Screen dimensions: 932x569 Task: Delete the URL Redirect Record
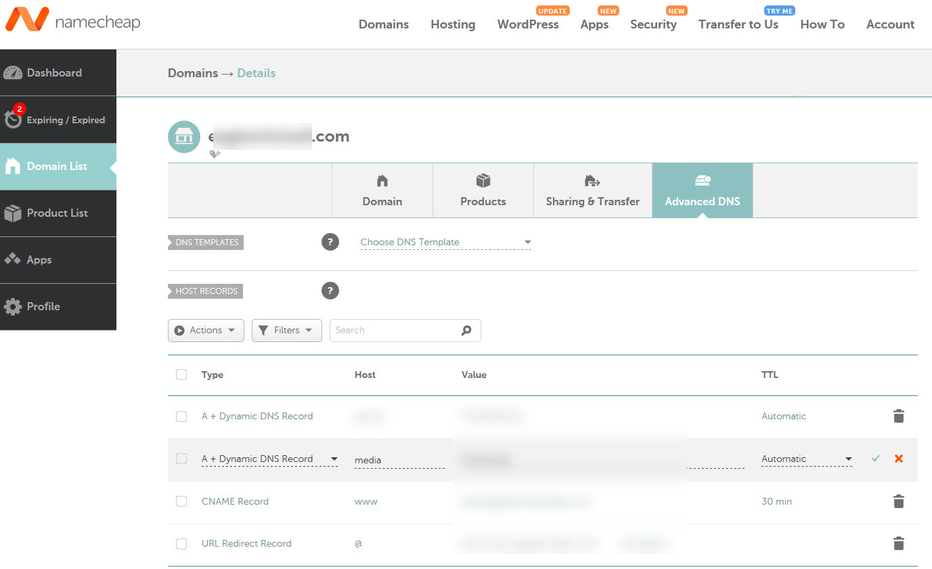898,543
